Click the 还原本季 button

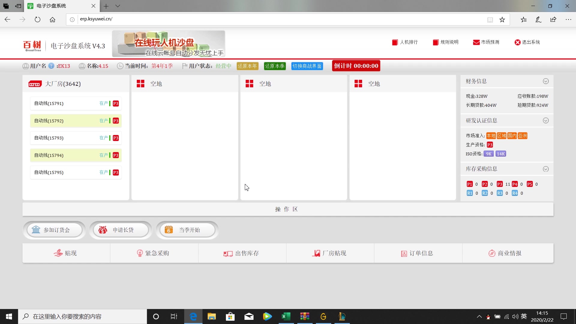(275, 66)
